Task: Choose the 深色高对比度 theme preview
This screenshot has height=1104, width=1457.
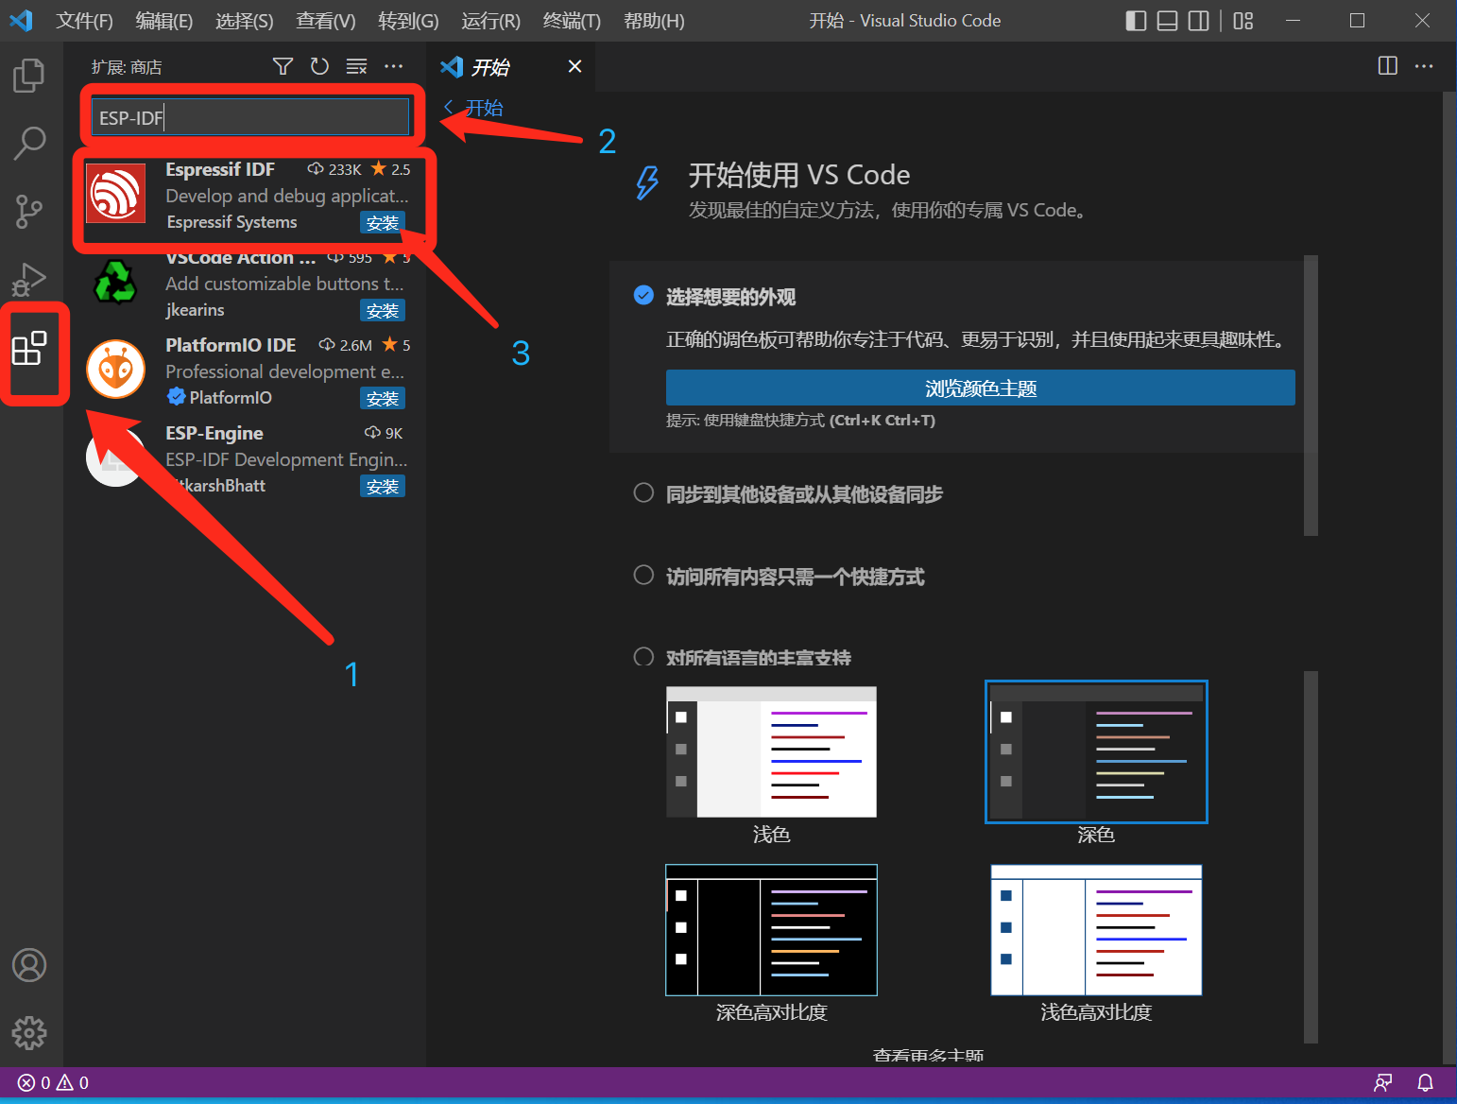Action: pyautogui.click(x=771, y=930)
